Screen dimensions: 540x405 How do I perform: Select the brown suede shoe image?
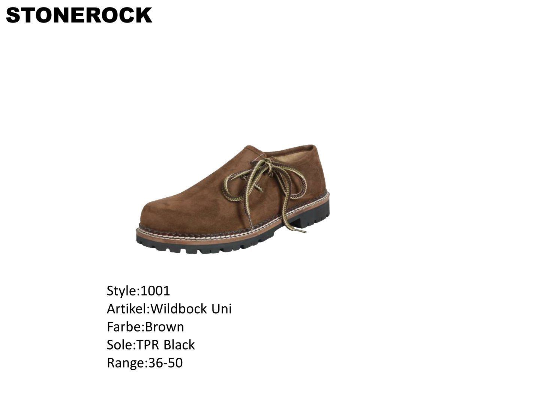pyautogui.click(x=232, y=199)
